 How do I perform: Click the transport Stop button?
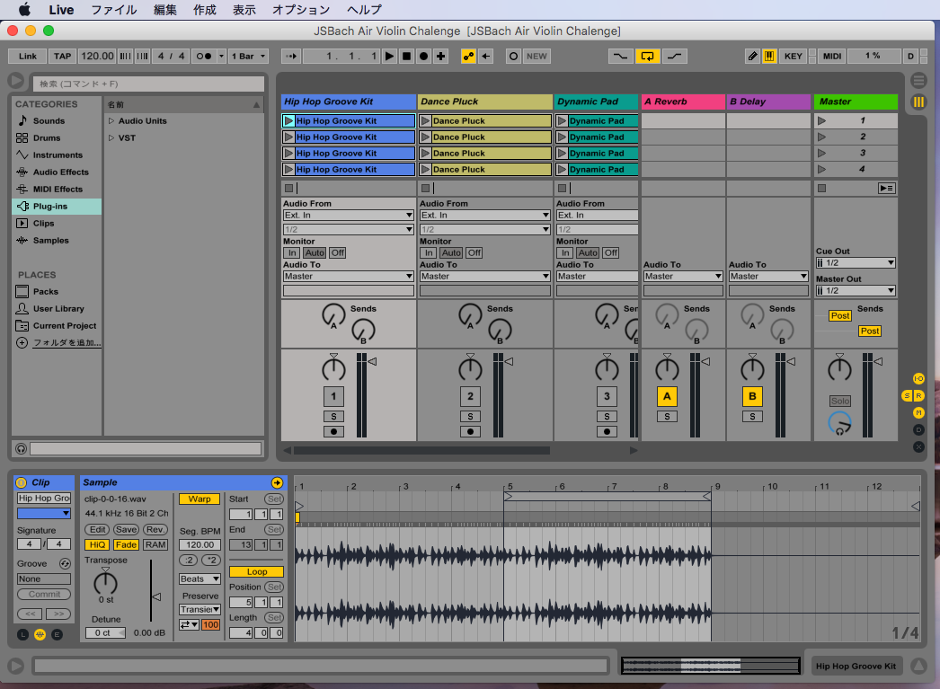pos(406,57)
